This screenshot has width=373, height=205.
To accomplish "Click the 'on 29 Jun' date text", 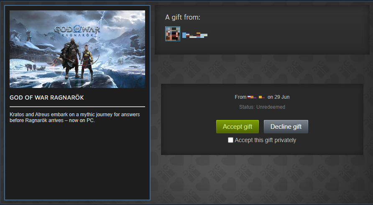I will (278, 97).
